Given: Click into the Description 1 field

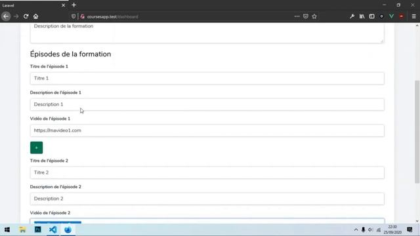Looking at the screenshot, I should [207, 104].
